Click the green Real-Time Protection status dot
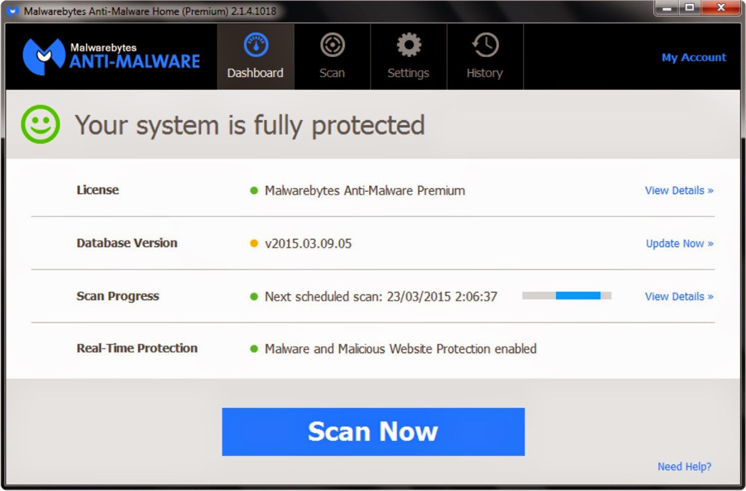The image size is (746, 491). coord(254,349)
